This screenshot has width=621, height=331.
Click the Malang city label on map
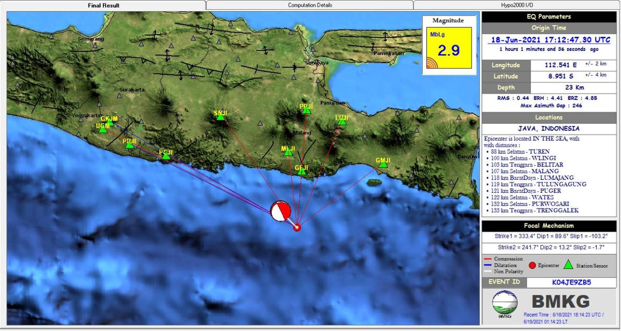[301, 133]
